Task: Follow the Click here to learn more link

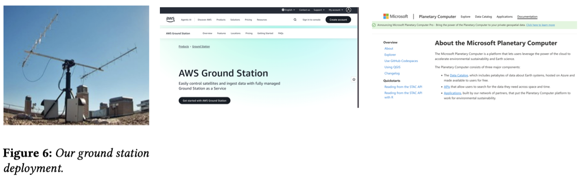Action: point(540,25)
